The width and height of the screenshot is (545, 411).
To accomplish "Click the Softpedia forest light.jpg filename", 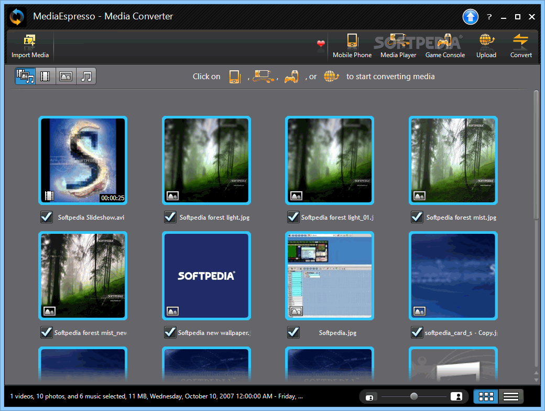I will 214,218.
